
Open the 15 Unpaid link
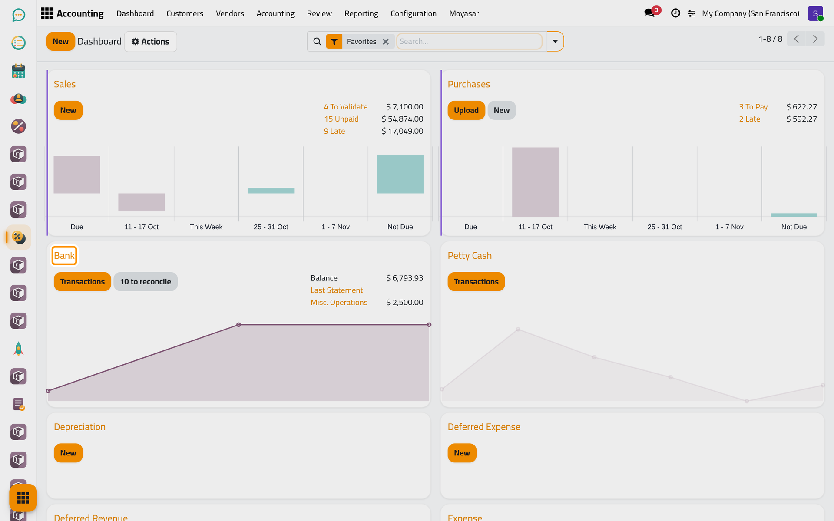point(341,119)
